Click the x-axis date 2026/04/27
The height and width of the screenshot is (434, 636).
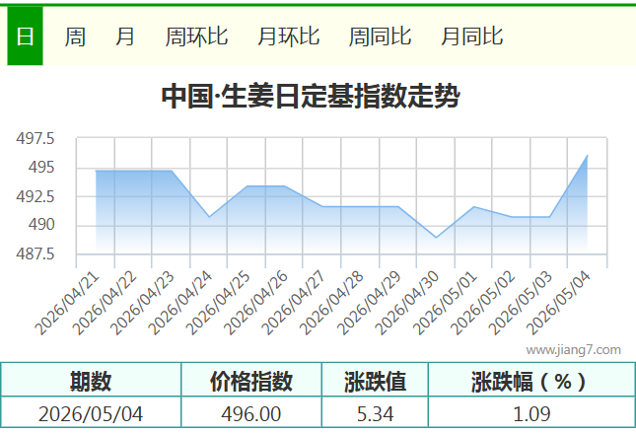tap(294, 304)
